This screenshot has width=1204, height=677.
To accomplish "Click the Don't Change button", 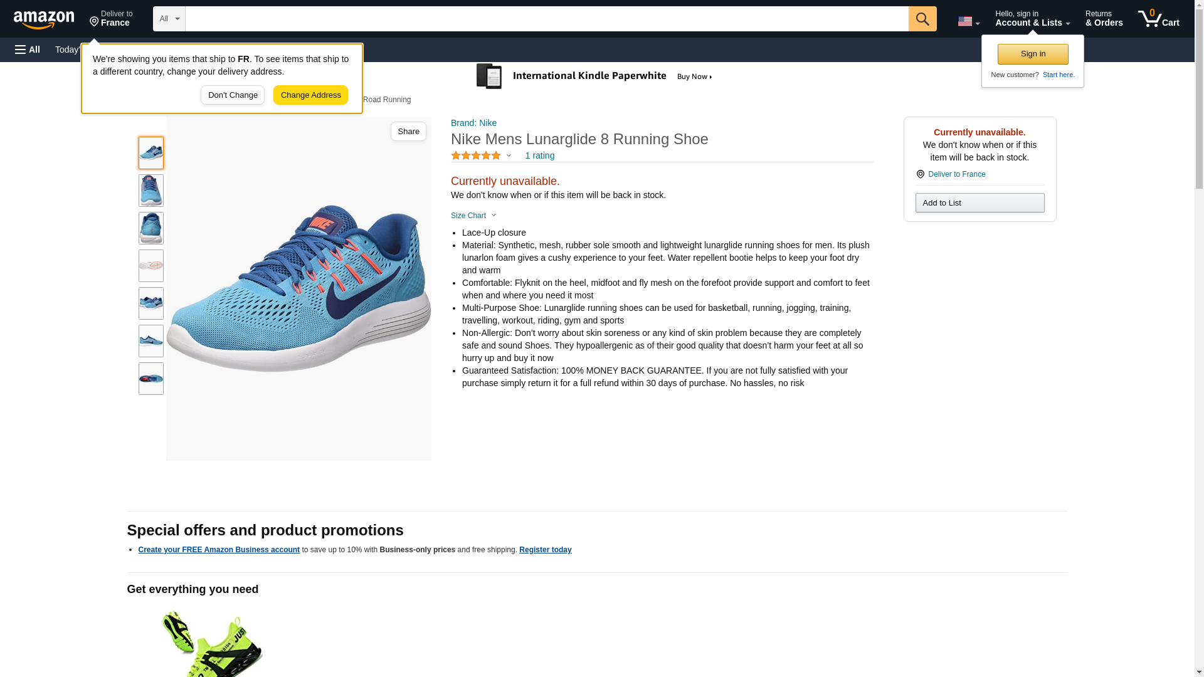I will 233,95.
